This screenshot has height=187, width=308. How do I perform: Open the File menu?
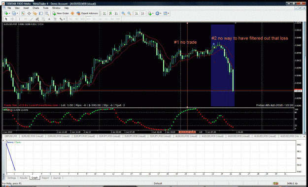tap(9, 8)
